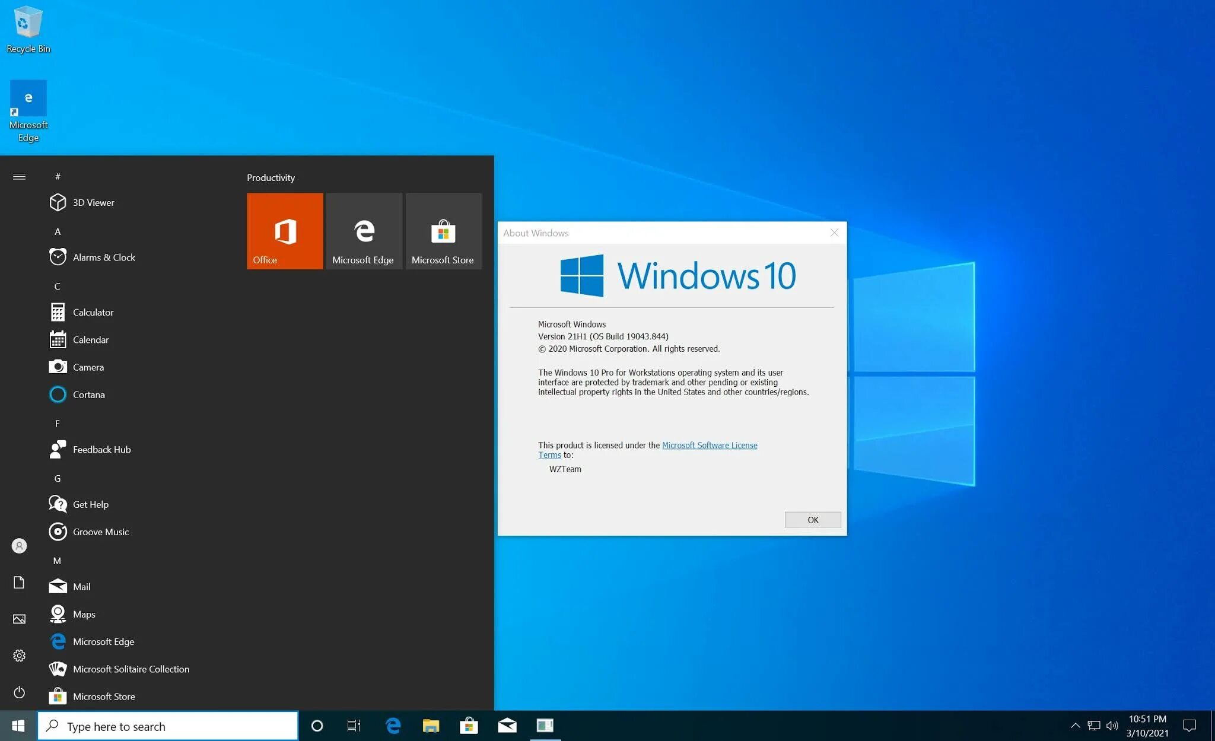Expand the Start menu alphabetical A section

[58, 231]
